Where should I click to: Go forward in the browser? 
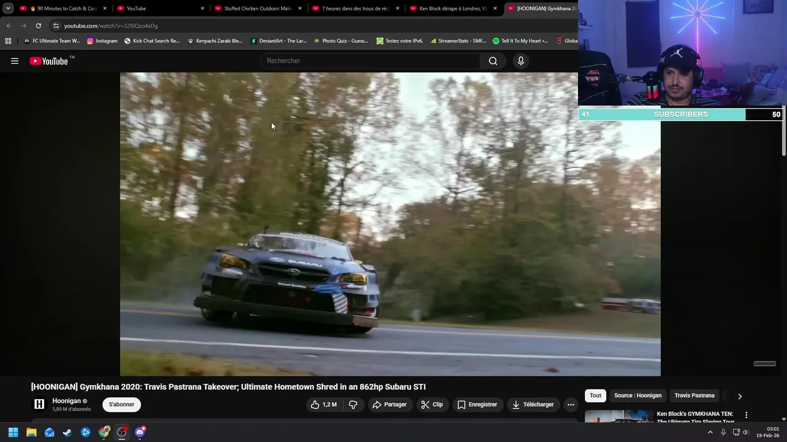click(x=23, y=26)
